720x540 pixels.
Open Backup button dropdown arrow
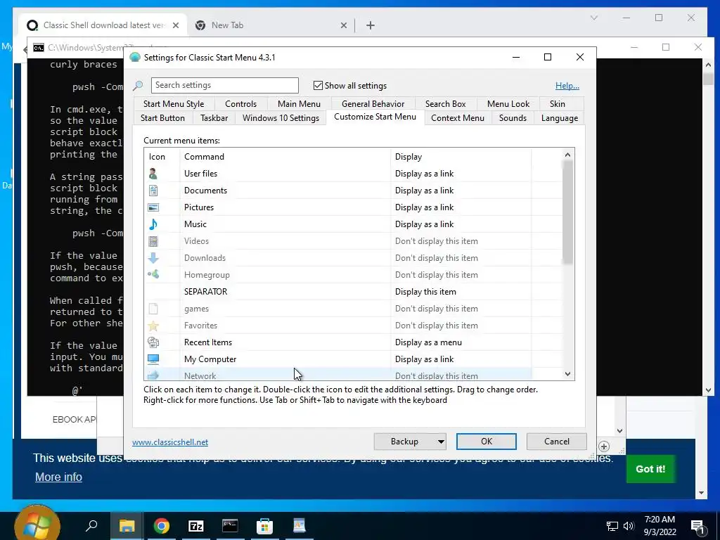(440, 442)
